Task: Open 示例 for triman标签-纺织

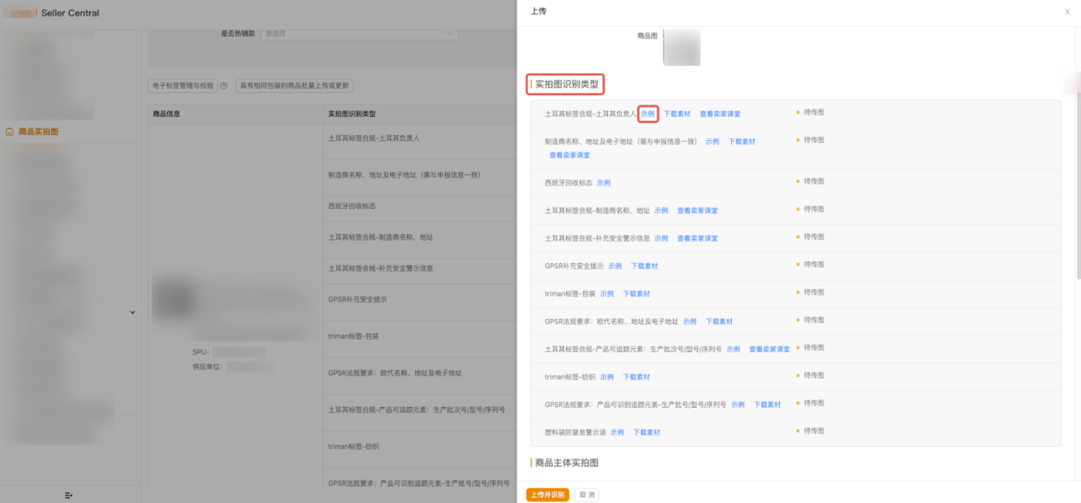Action: pyautogui.click(x=606, y=377)
